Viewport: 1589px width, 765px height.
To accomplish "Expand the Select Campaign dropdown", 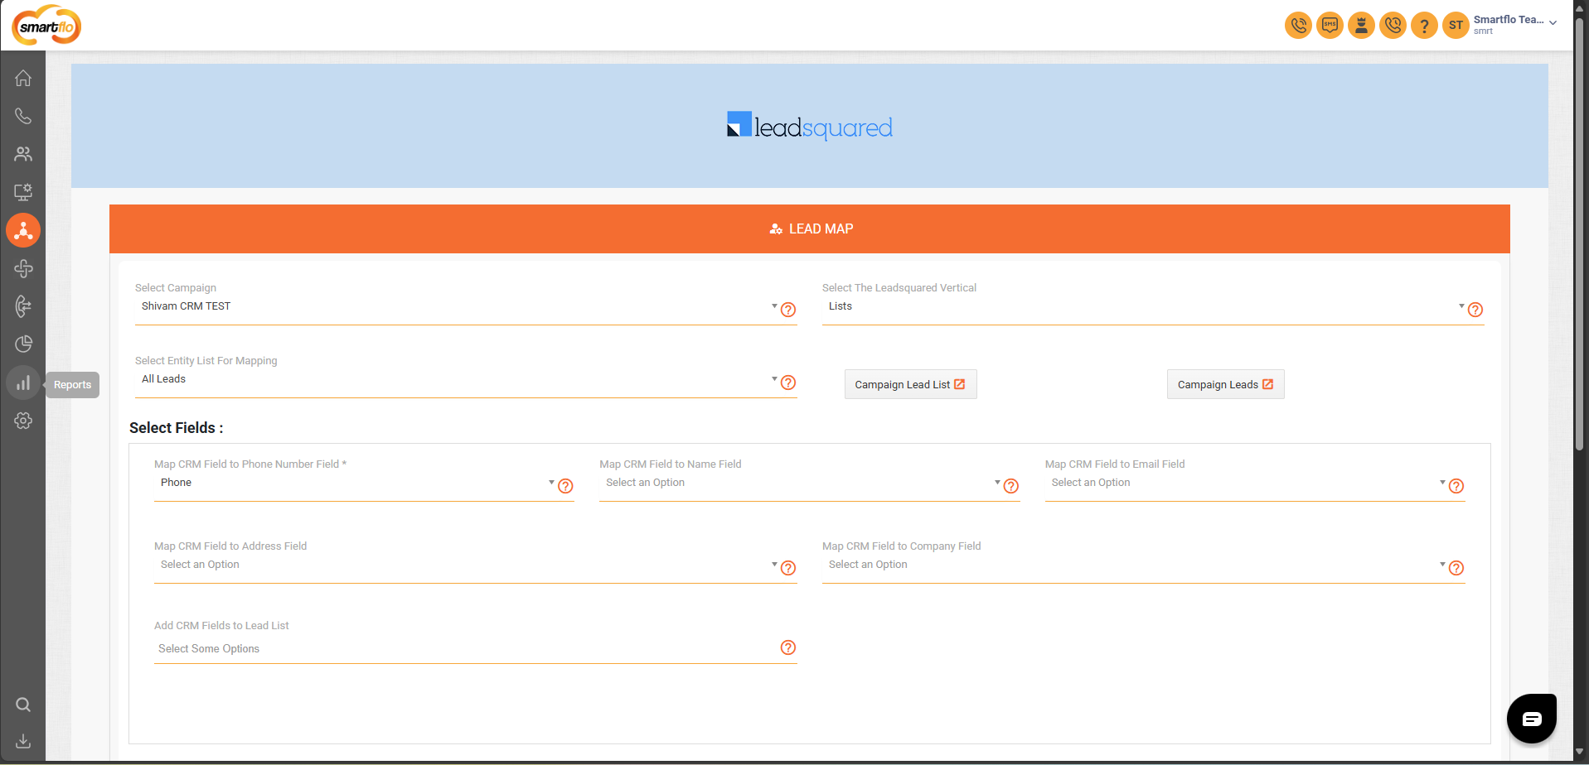I will (x=457, y=306).
